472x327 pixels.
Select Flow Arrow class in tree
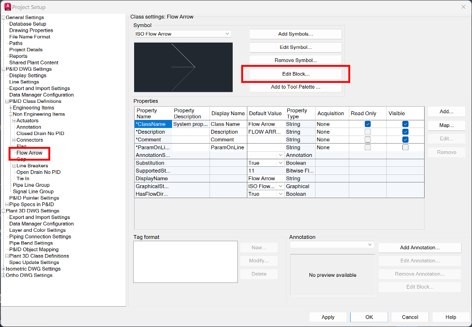(x=29, y=153)
